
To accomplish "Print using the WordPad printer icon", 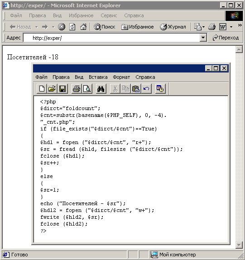I will [77, 89].
